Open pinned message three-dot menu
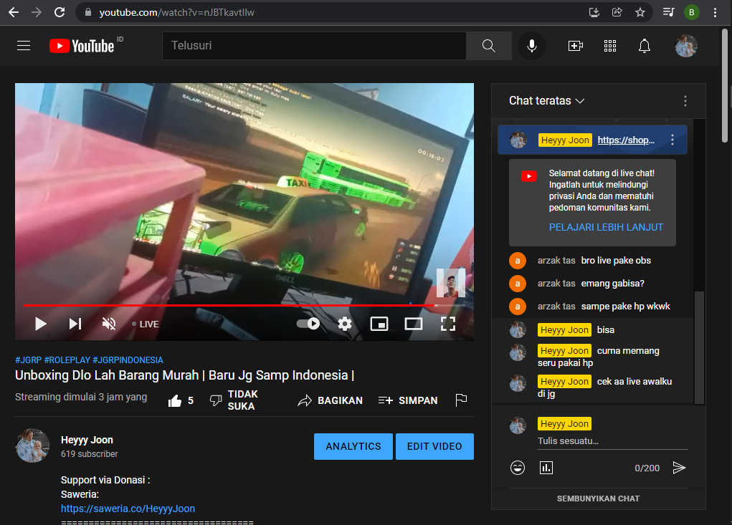The height and width of the screenshot is (525, 732). 672,140
